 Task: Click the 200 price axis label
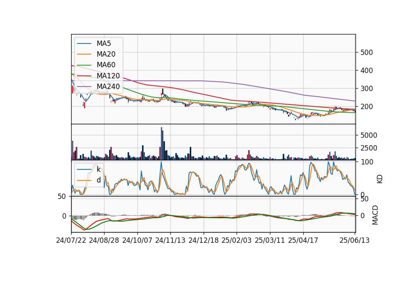click(x=367, y=107)
